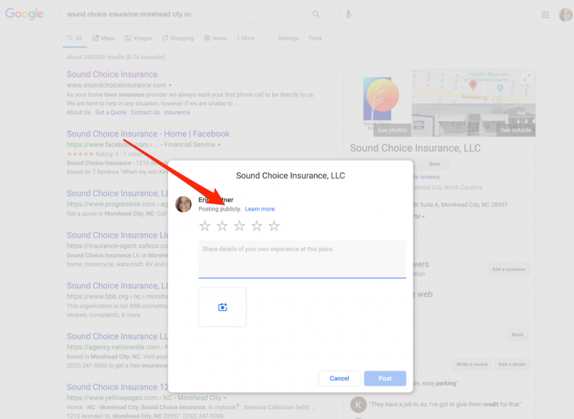Open the Google apps grid
This screenshot has height=419, width=574.
click(x=545, y=14)
